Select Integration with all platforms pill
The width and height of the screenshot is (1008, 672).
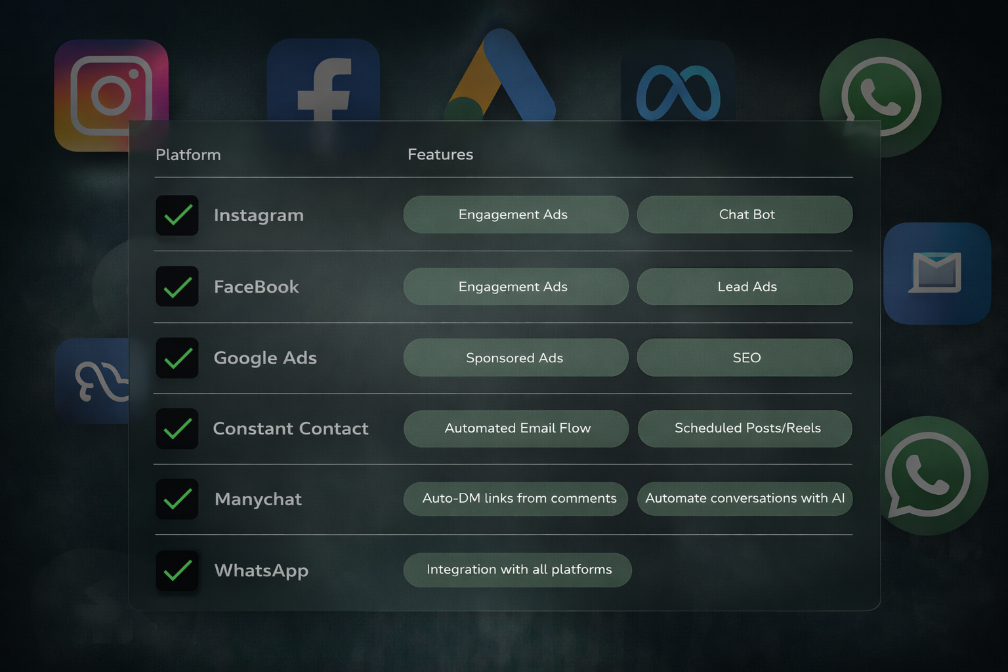(x=518, y=570)
